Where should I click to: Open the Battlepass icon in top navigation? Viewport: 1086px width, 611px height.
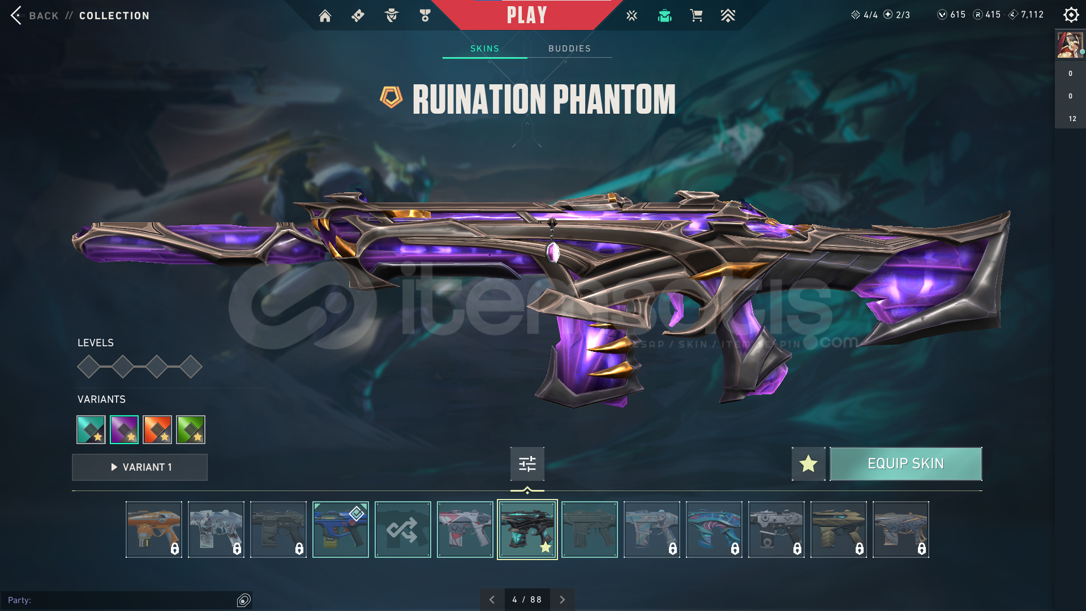358,16
